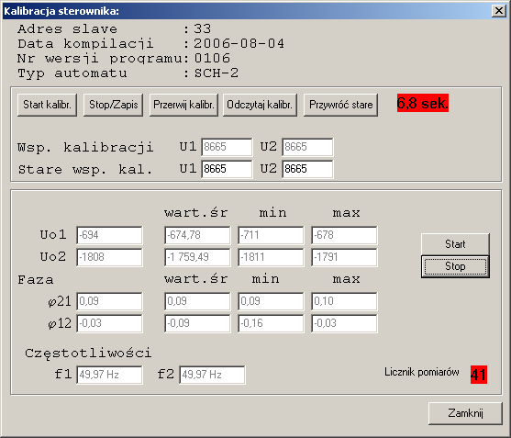The width and height of the screenshot is (511, 438).
Task: Close the Kalibracja sterownika window
Action: pyautogui.click(x=499, y=11)
